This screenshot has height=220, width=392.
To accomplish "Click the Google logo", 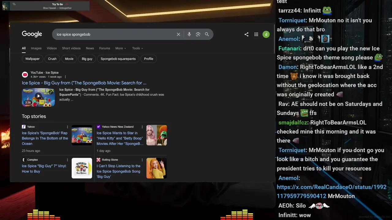I will pyautogui.click(x=32, y=34).
